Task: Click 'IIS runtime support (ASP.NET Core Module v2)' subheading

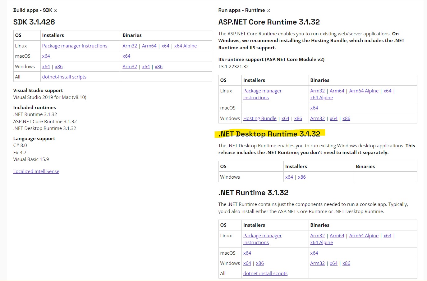Action: [x=271, y=60]
